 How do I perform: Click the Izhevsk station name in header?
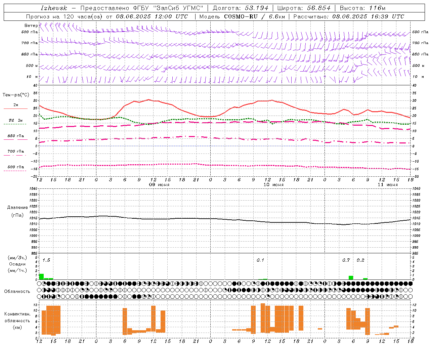pyautogui.click(x=54, y=8)
